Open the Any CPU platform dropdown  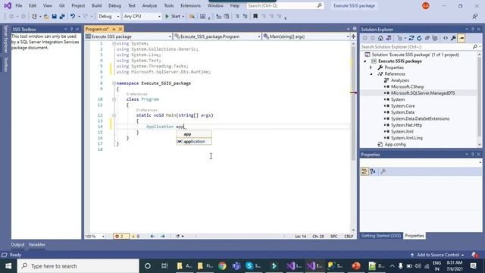pyautogui.click(x=142, y=17)
